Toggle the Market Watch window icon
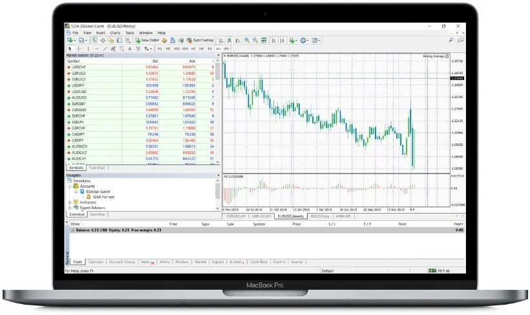Image resolution: width=530 pixels, height=315 pixels. pos(94,40)
